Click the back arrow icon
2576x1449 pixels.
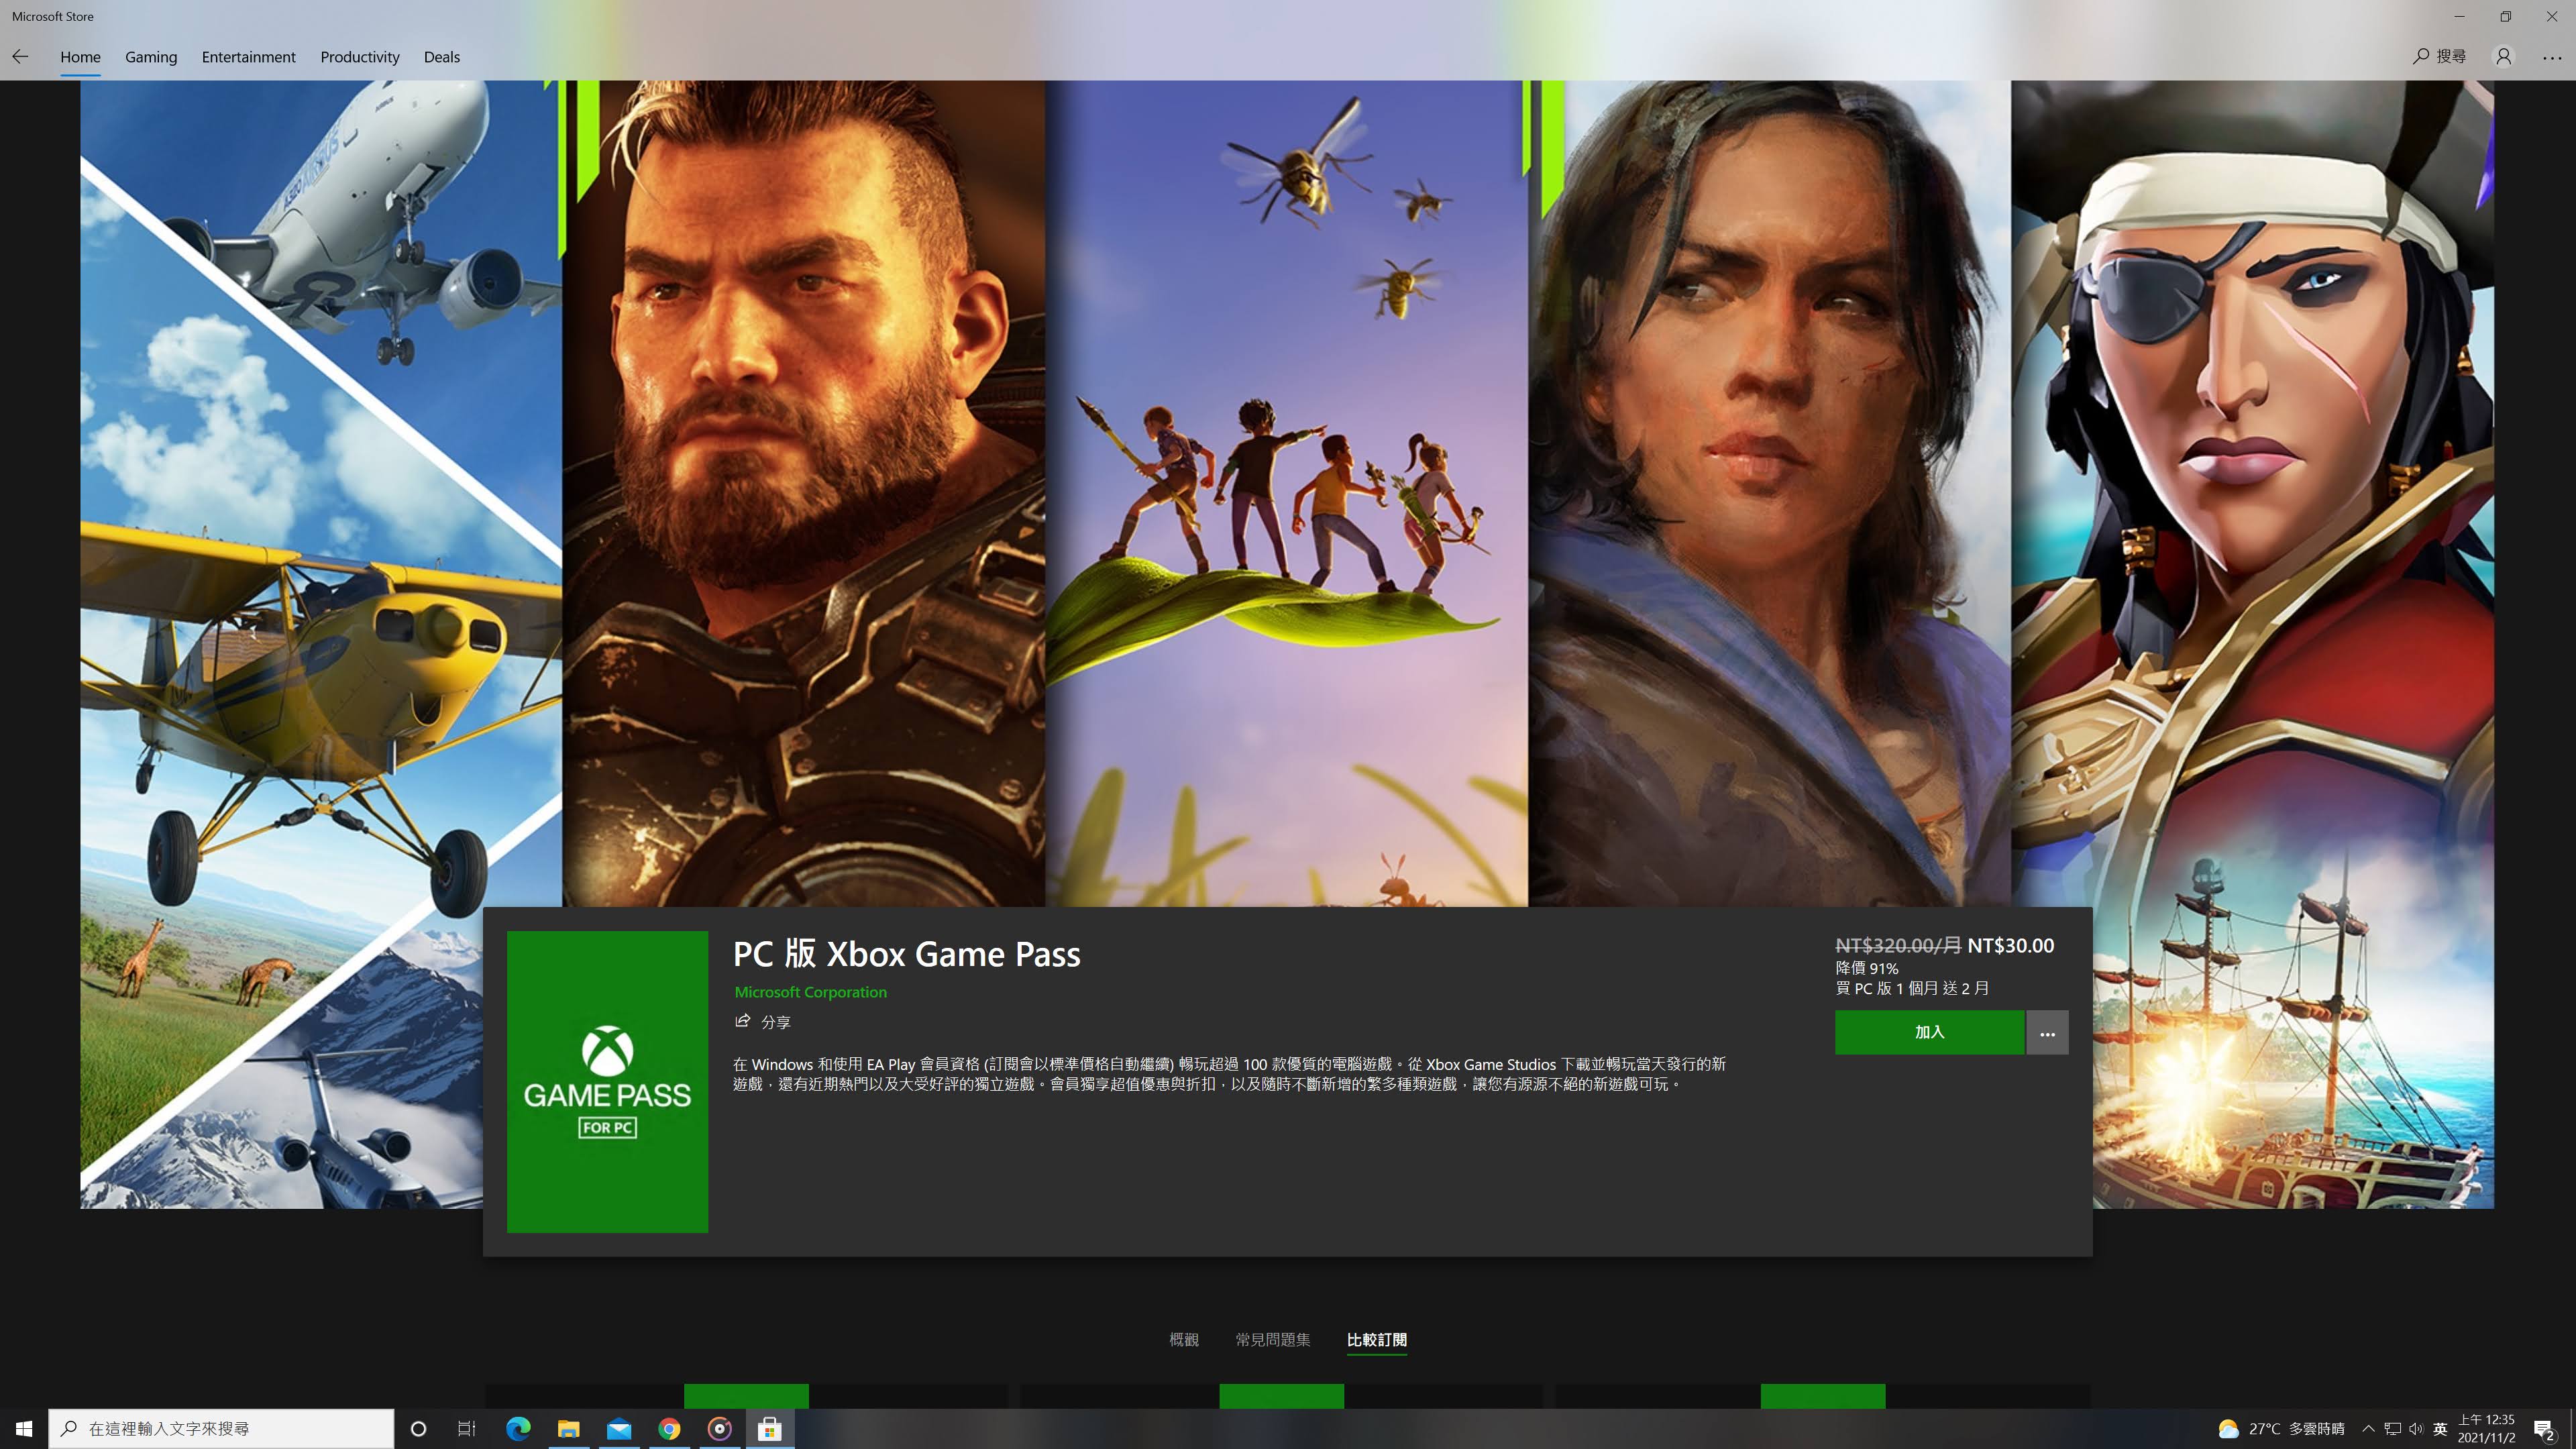tap(20, 57)
